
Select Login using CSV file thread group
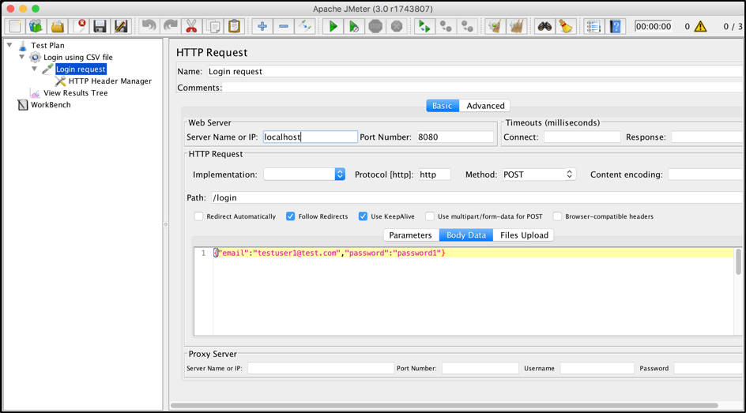78,57
